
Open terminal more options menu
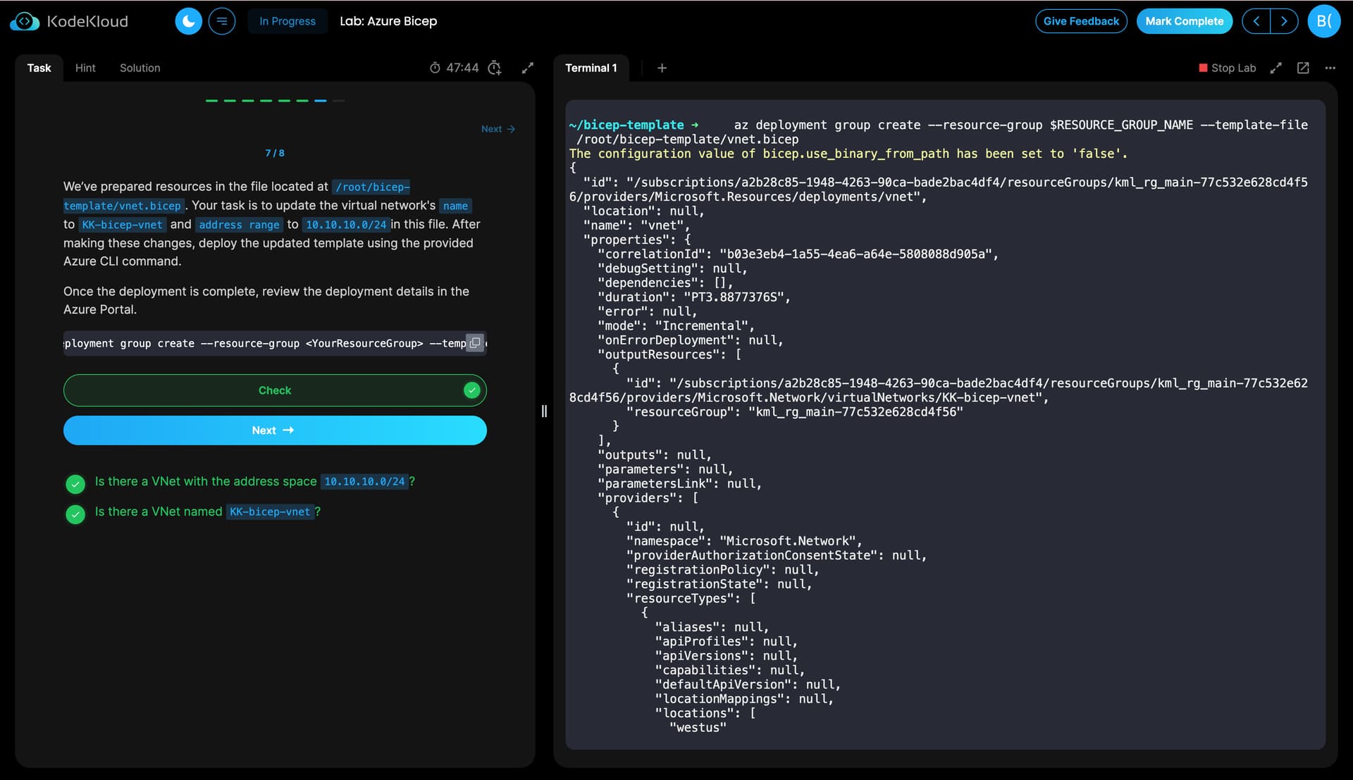1330,68
